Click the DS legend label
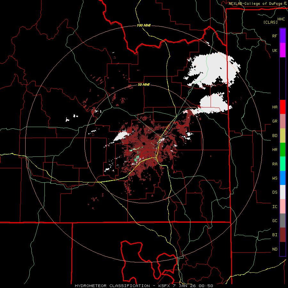 point(275,192)
